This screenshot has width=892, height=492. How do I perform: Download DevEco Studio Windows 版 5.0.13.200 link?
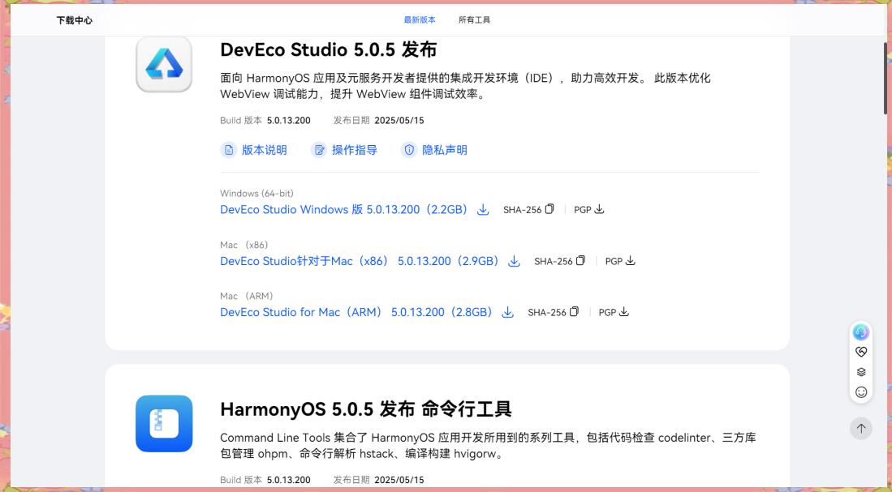point(343,210)
